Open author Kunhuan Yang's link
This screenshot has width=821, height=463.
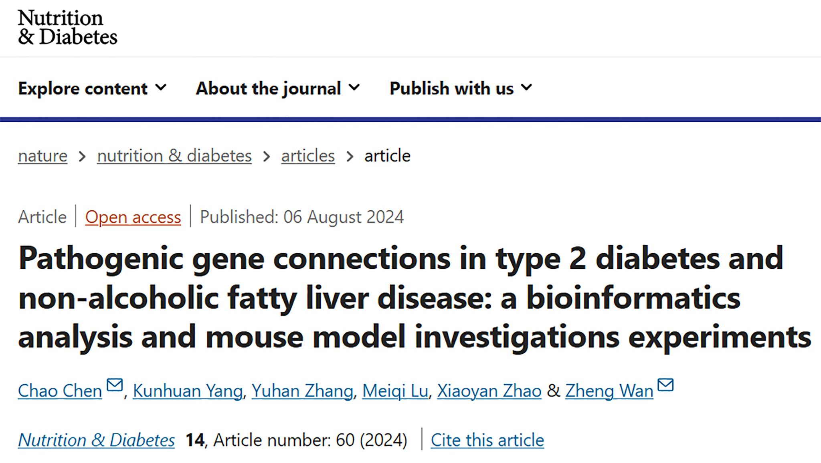(188, 391)
